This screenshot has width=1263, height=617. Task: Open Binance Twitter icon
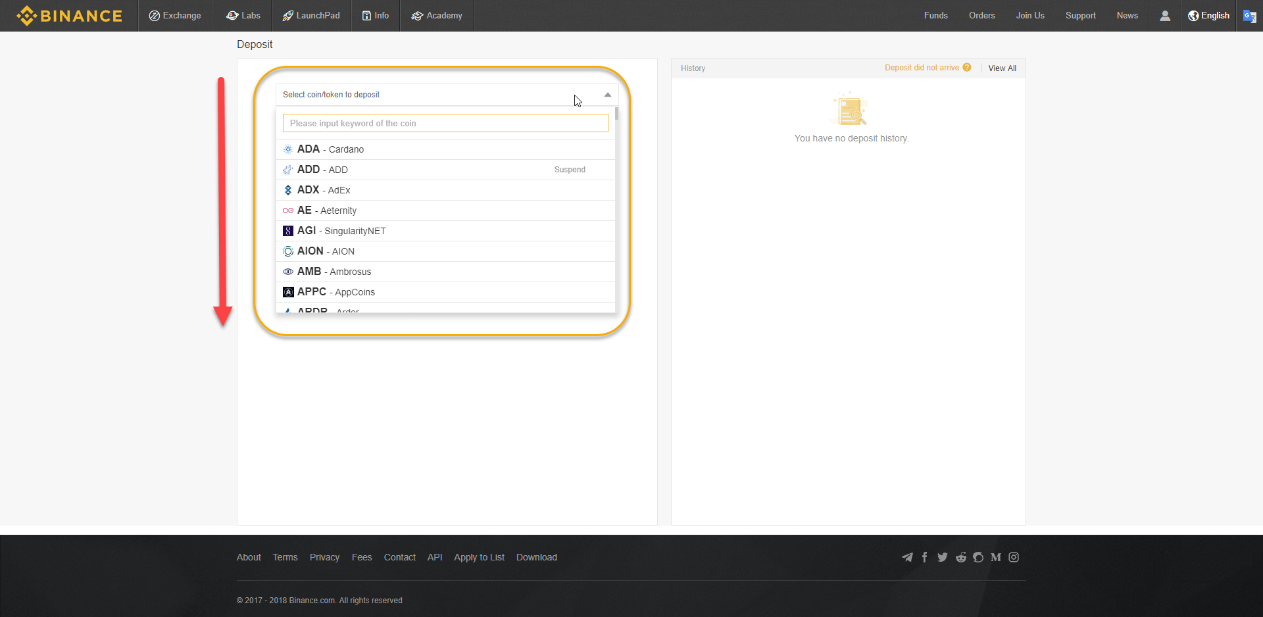943,557
